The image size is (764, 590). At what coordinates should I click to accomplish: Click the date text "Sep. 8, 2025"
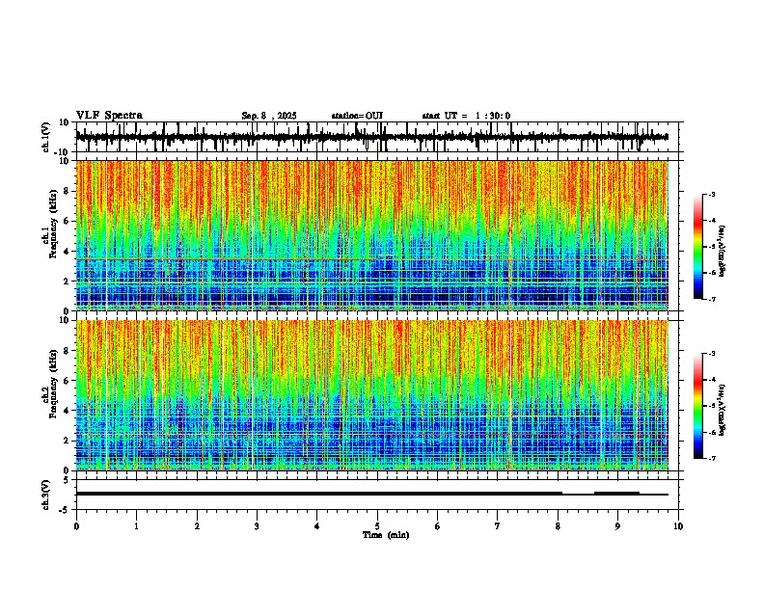coord(269,116)
